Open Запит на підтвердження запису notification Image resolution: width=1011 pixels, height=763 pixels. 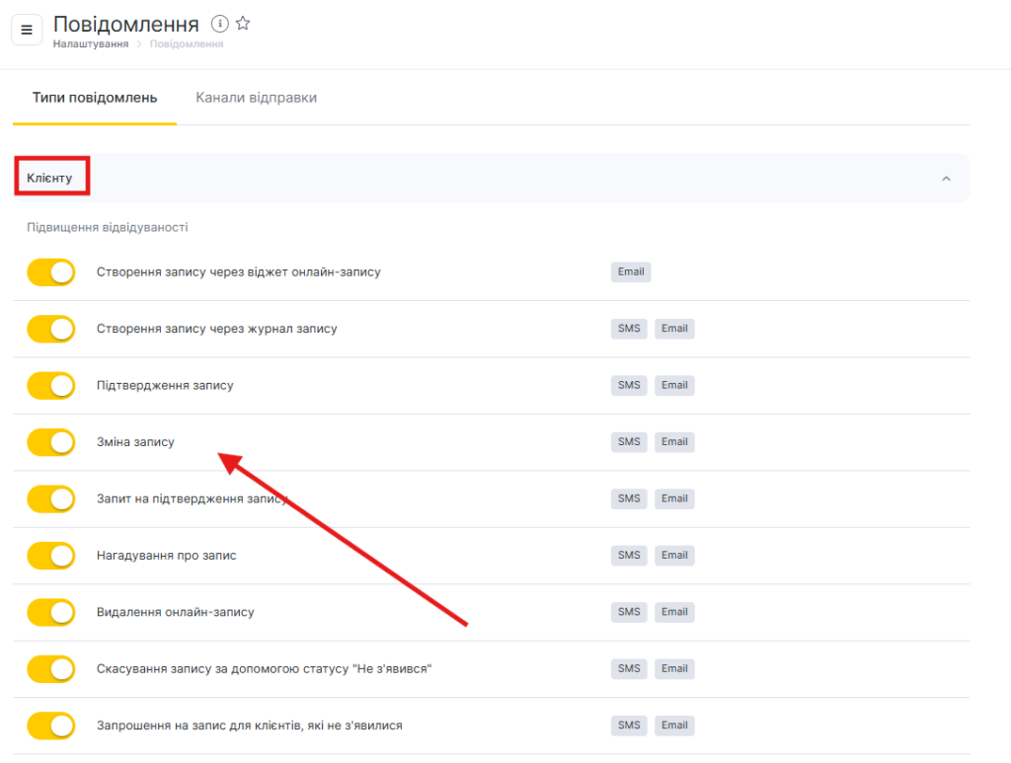point(192,498)
